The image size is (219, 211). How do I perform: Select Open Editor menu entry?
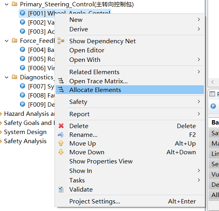[130, 50]
